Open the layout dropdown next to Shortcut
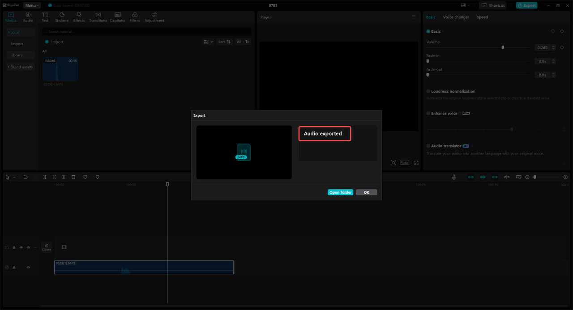The image size is (573, 310). tap(465, 5)
